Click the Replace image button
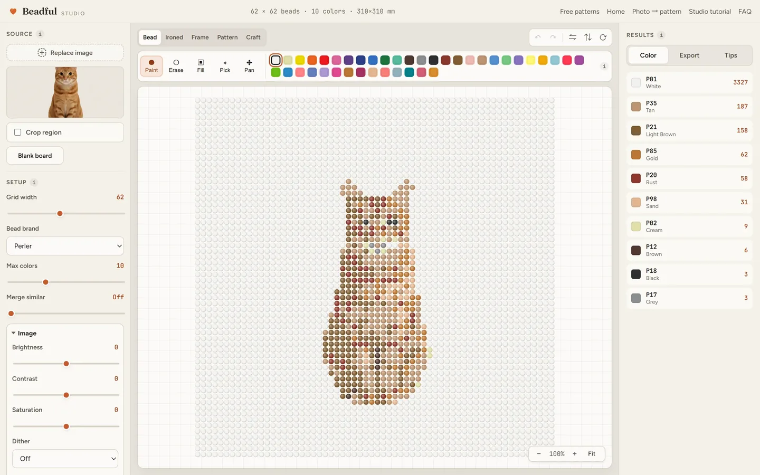 (65, 53)
